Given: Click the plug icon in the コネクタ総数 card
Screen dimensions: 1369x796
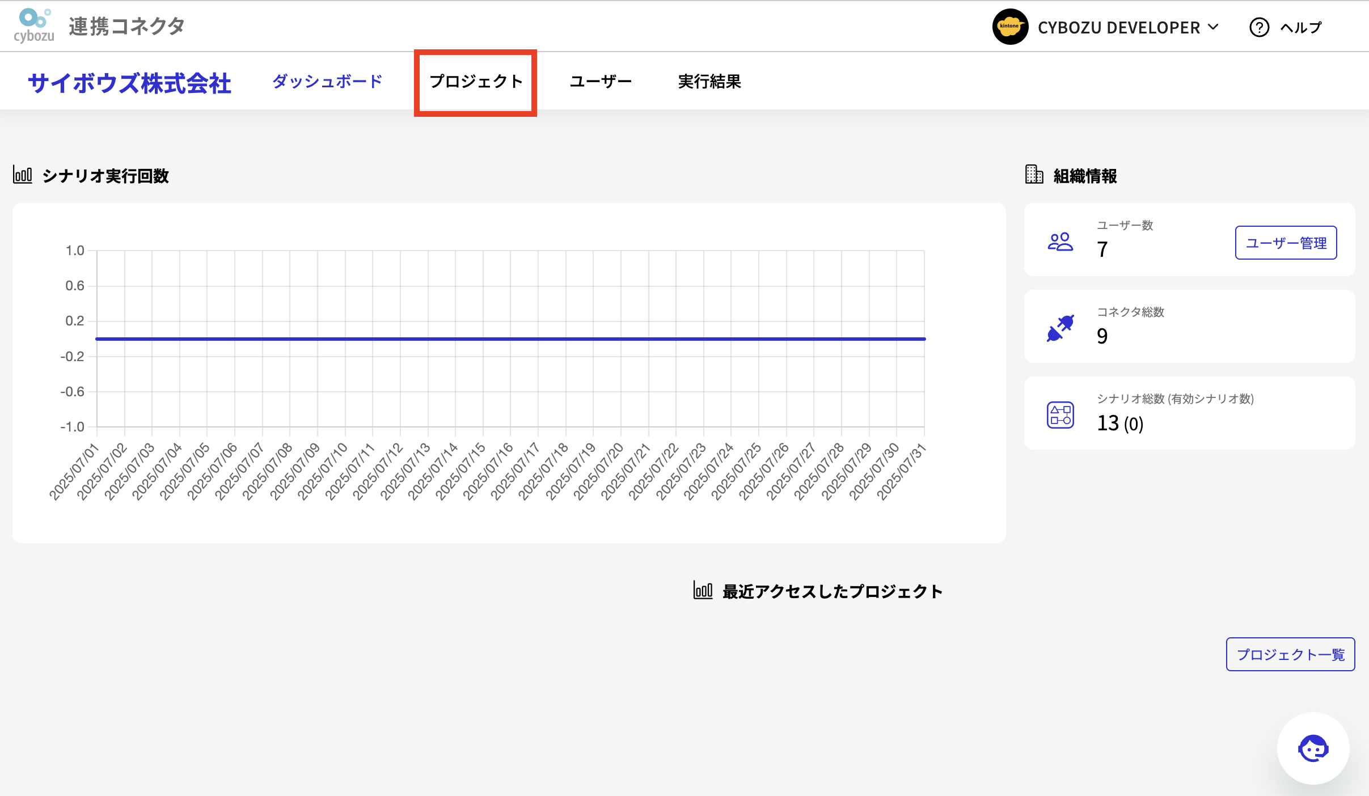Looking at the screenshot, I should (1060, 328).
